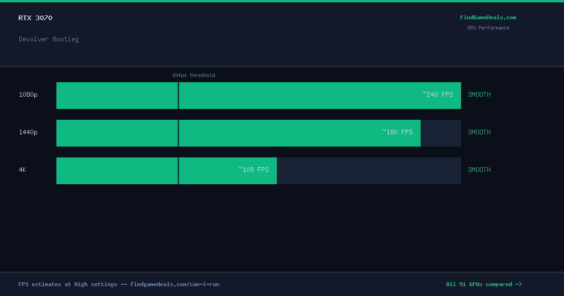Select the RTX 3070 title
Image resolution: width=564 pixels, height=296 pixels.
(35, 18)
